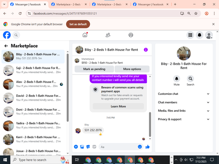Expand Privacy & support section

click(184, 119)
